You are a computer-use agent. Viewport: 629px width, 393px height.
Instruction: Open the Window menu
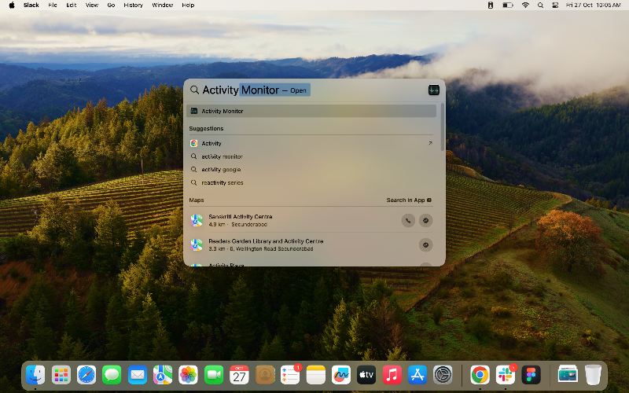click(x=163, y=6)
